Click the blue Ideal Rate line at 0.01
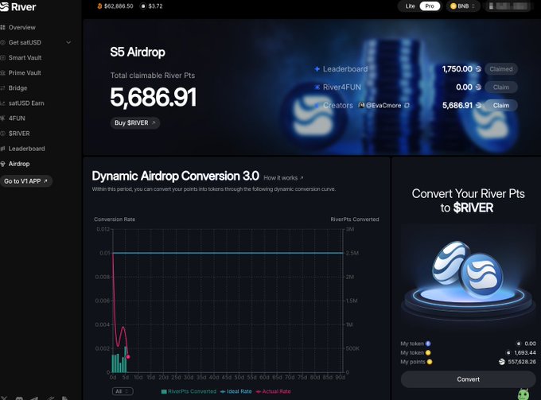Image resolution: width=541 pixels, height=400 pixels. [228, 253]
